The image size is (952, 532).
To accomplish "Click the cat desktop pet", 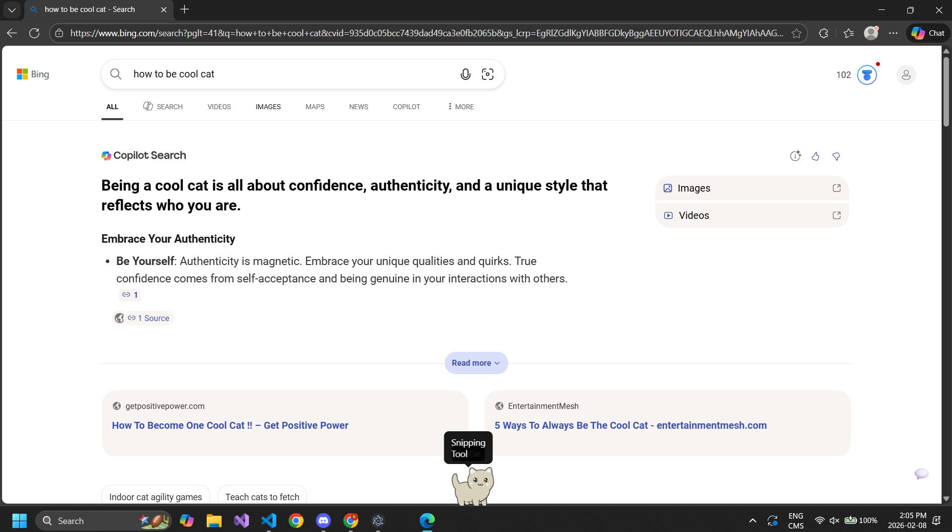I will 473,486.
